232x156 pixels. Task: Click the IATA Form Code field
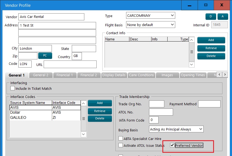tap(154, 120)
